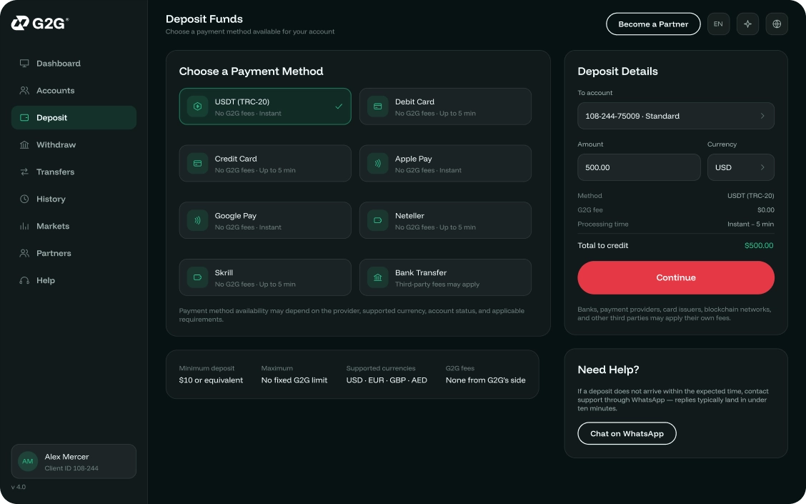Click the Instant – 5 min processing time
The height and width of the screenshot is (504, 806).
click(750, 224)
